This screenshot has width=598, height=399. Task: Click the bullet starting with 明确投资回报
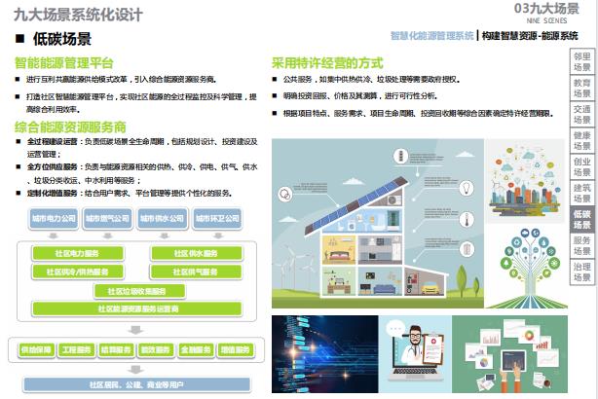click(x=360, y=96)
